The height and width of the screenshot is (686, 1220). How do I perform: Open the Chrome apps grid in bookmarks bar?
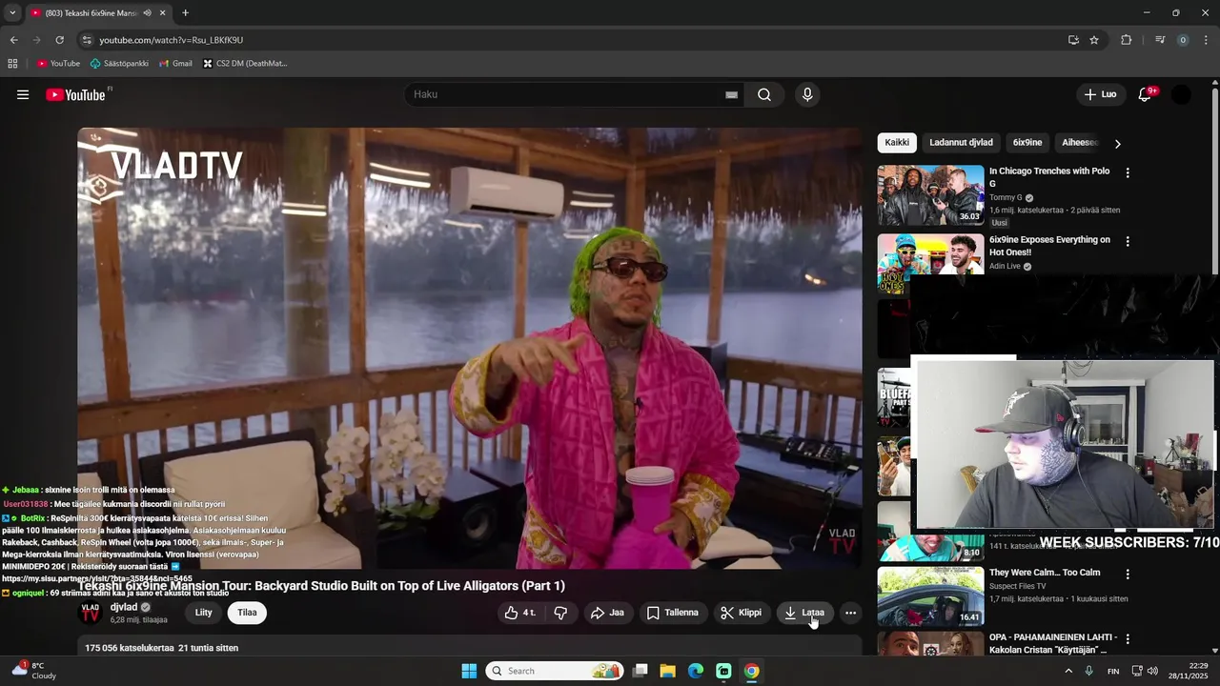coord(12,64)
